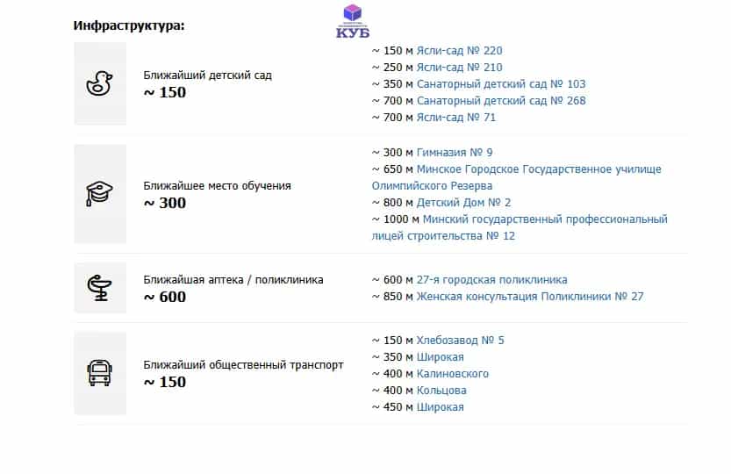731x474 pixels.
Task: Open the Ясли-сад № 210 link
Action: coord(459,68)
